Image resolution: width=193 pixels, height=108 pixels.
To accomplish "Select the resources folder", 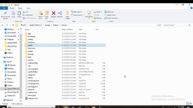I will point(65,48).
